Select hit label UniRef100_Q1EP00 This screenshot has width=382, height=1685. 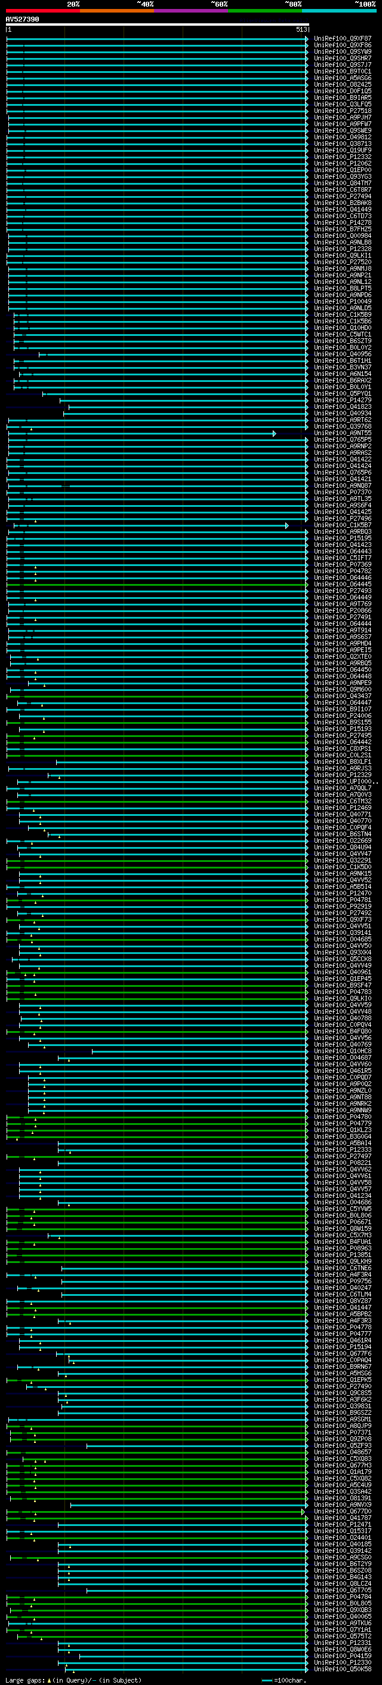pyautogui.click(x=343, y=170)
